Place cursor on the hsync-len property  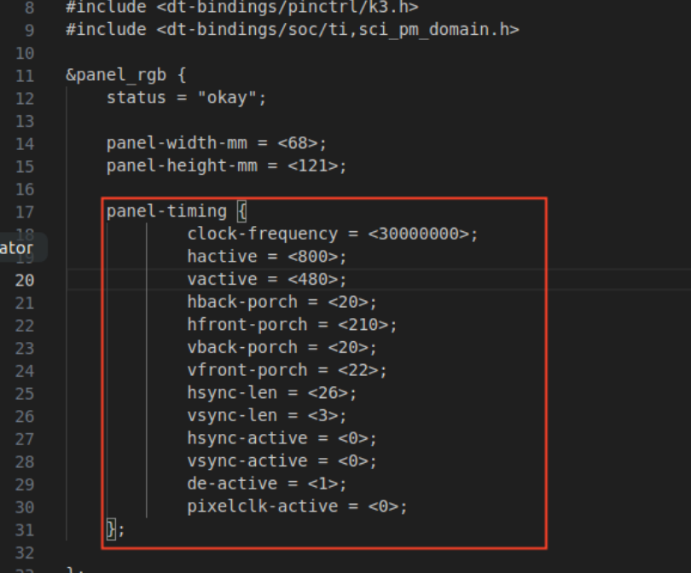point(232,393)
